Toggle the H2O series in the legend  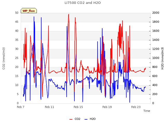90,119
